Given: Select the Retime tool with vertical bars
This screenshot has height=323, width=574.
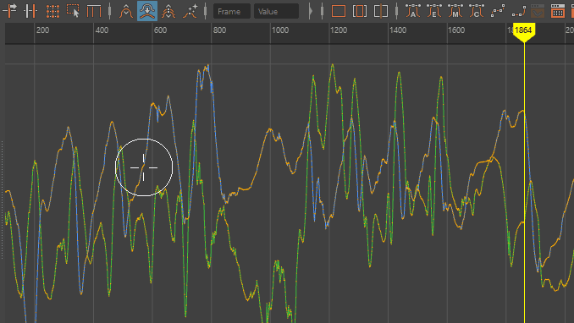Looking at the screenshot, I should (94, 11).
